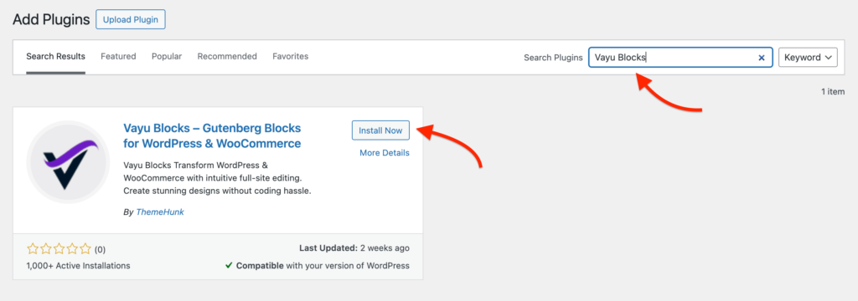
Task: Open More Details for Vayu Blocks
Action: coord(384,153)
